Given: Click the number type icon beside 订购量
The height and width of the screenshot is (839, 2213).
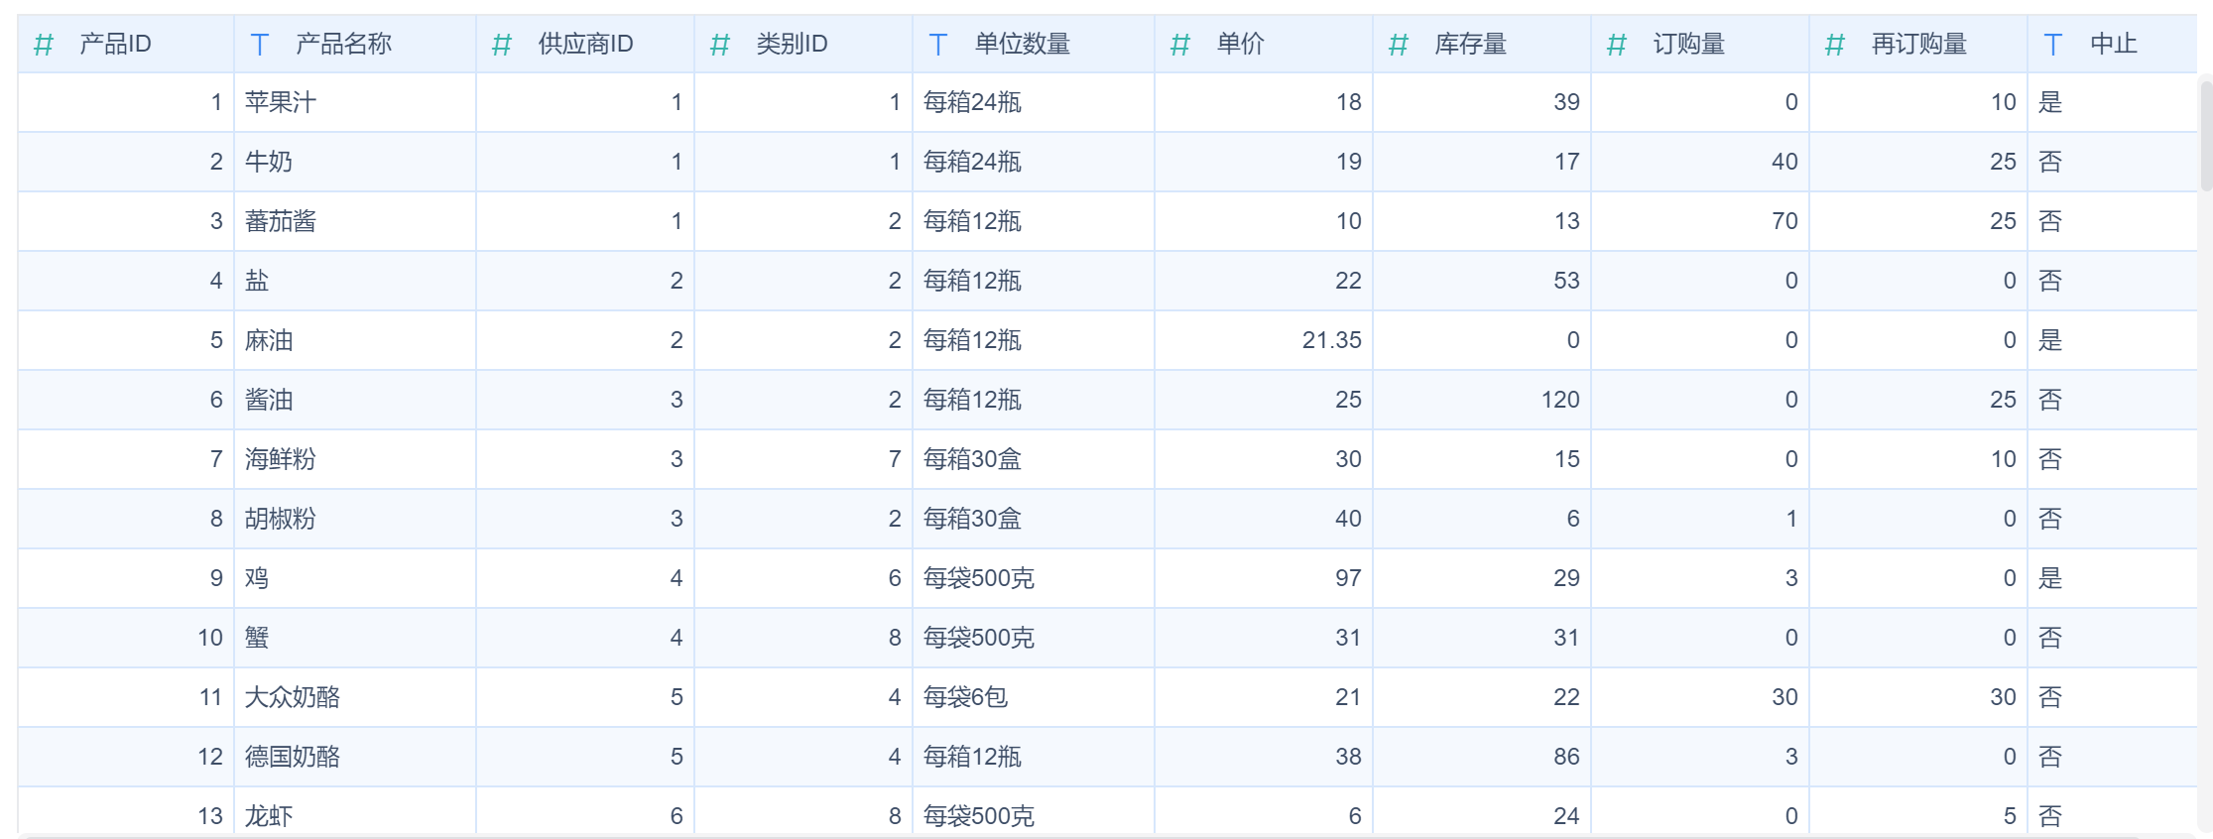Looking at the screenshot, I should click(x=1617, y=45).
